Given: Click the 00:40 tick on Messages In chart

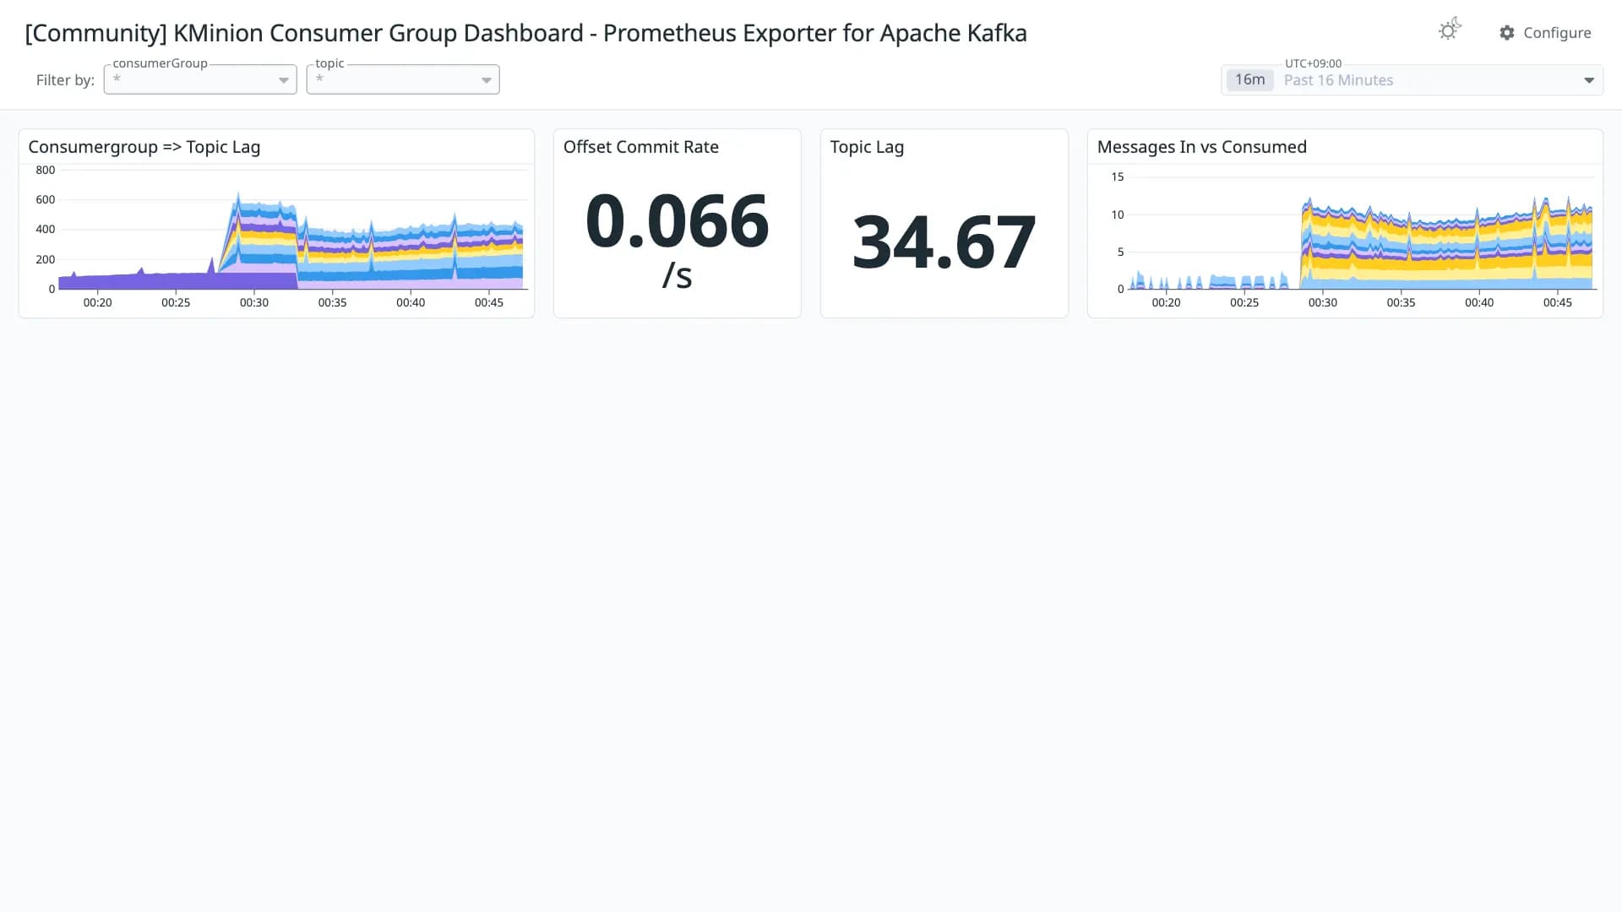Looking at the screenshot, I should pyautogui.click(x=1479, y=302).
